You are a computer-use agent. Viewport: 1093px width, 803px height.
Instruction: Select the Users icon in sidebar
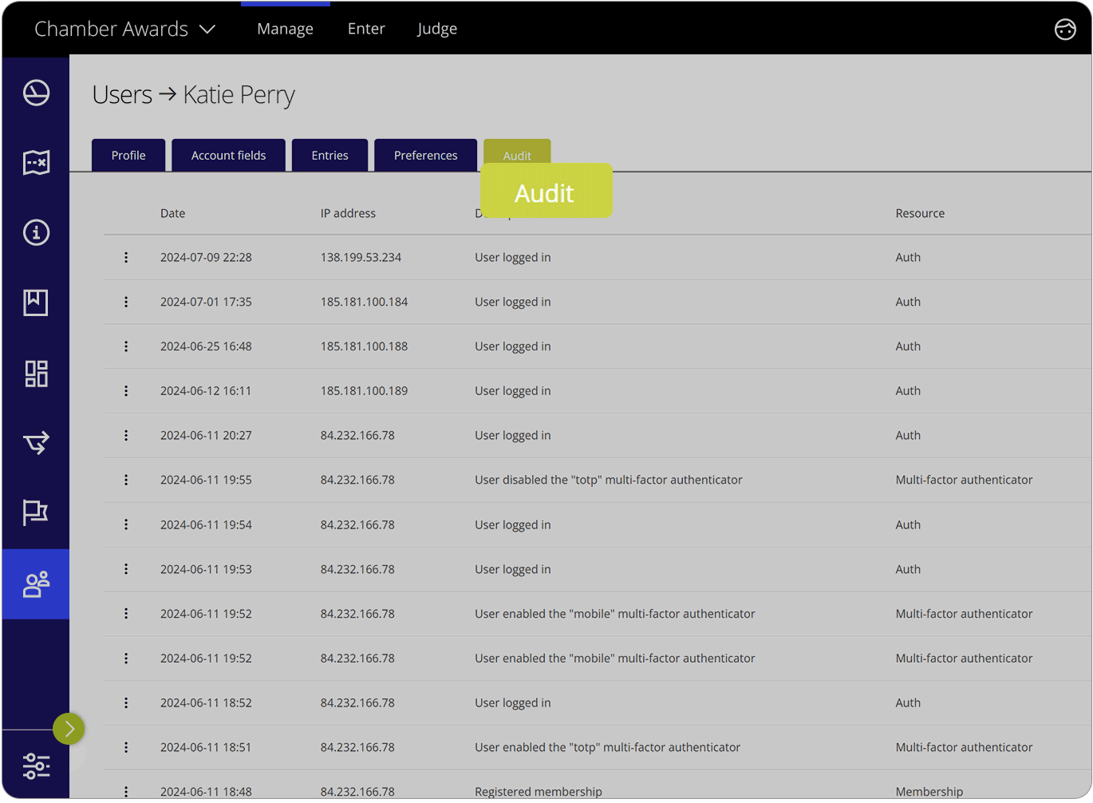(36, 584)
